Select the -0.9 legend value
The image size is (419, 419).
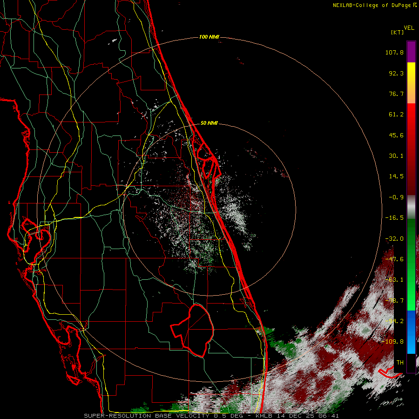396,197
